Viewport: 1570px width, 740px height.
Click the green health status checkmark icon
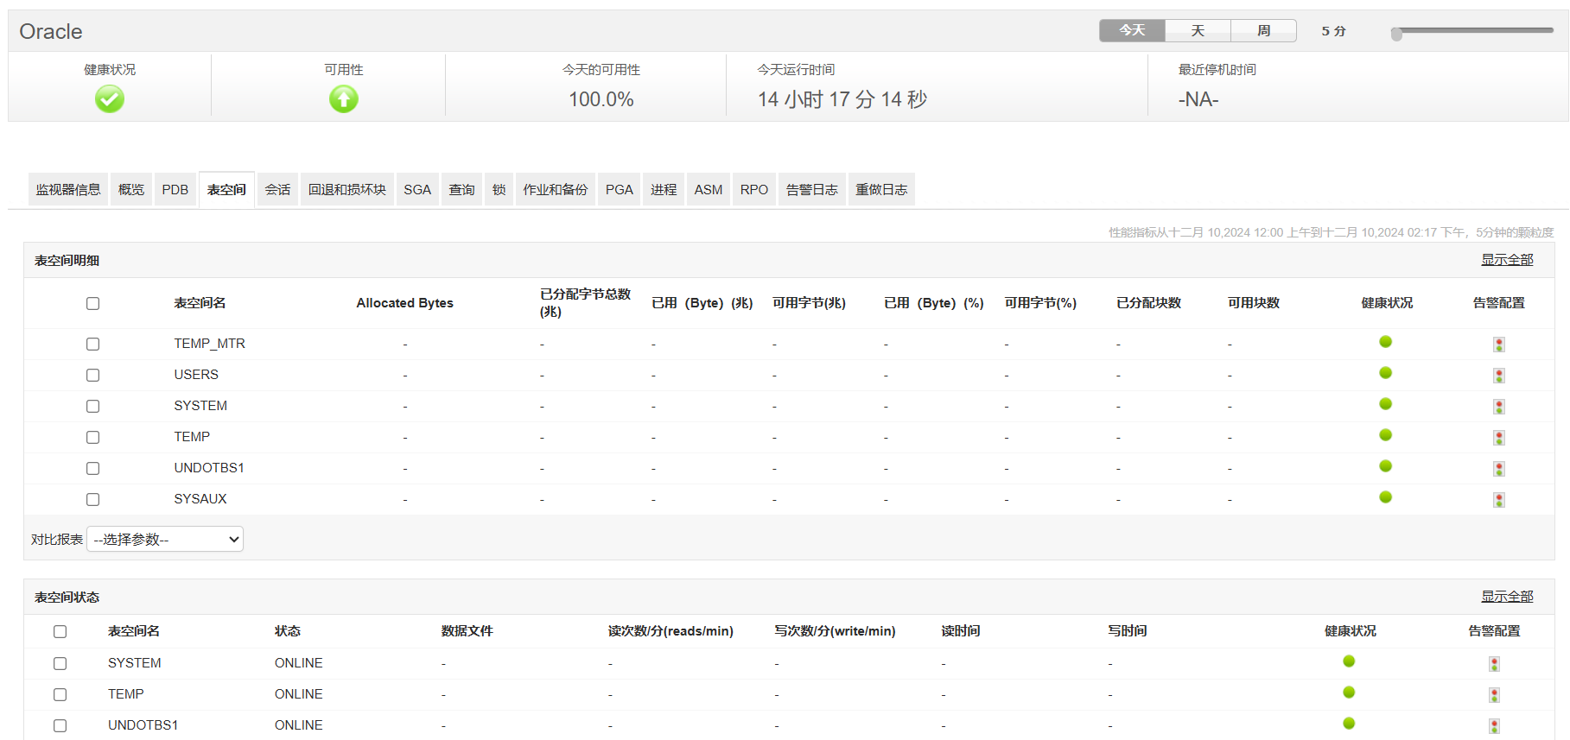pos(110,99)
